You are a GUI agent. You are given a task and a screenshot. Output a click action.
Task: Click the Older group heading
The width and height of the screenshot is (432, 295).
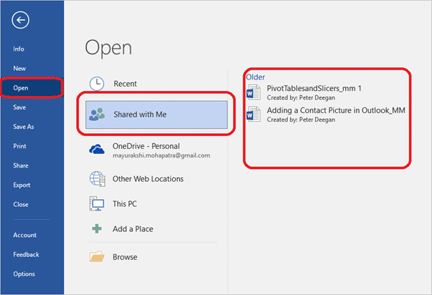255,77
